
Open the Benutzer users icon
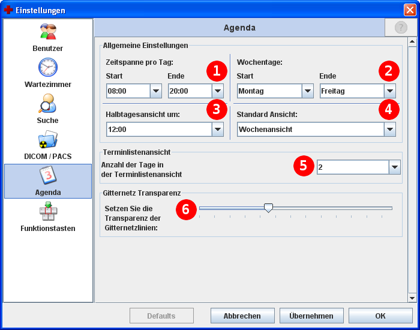click(x=48, y=32)
